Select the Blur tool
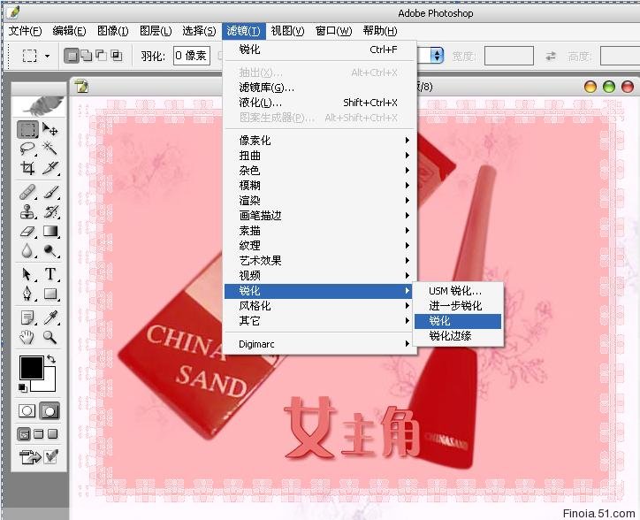Screen dimensions: 640x520 click(27, 250)
